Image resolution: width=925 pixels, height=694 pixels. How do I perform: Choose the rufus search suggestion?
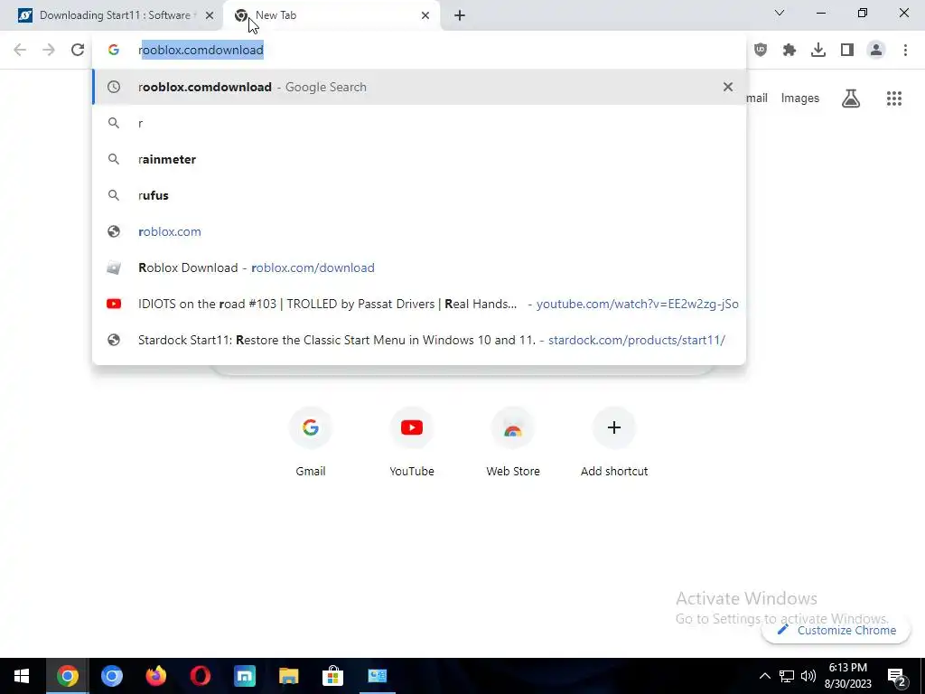(419, 195)
